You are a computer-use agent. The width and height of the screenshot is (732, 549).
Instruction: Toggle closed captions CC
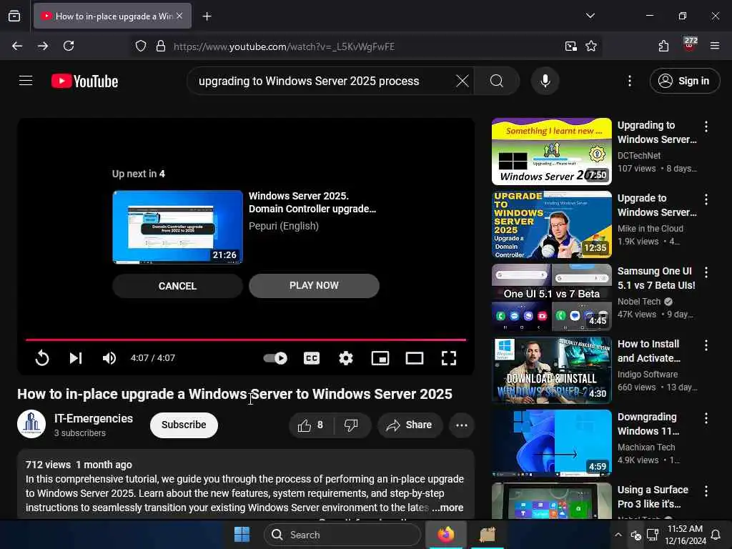tap(312, 358)
